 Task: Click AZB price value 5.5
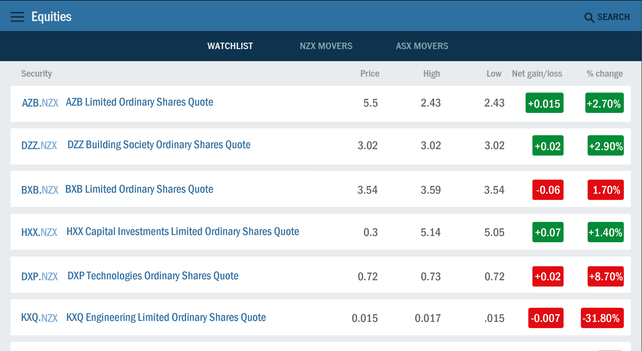(370, 103)
